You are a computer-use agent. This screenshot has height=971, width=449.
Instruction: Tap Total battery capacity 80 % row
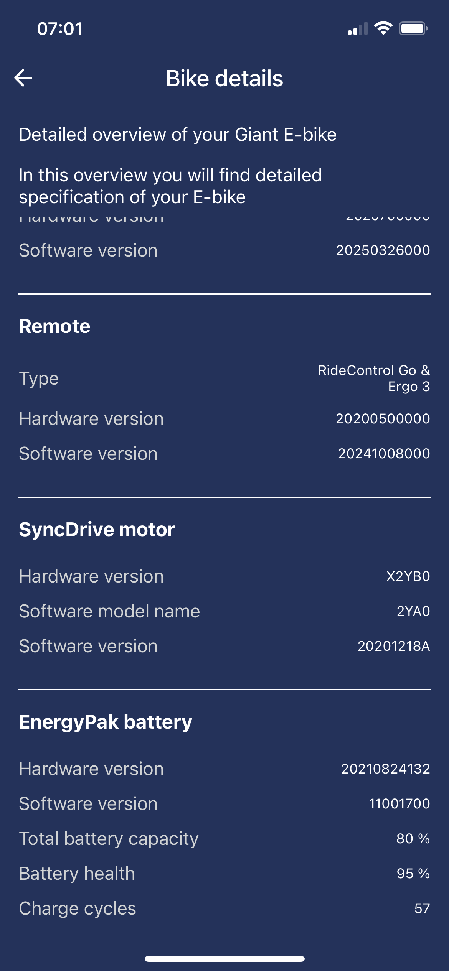point(225,839)
